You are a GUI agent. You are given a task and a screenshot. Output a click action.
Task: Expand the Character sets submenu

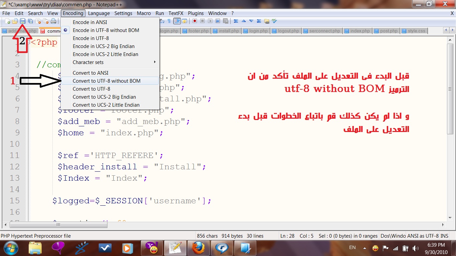(88, 62)
